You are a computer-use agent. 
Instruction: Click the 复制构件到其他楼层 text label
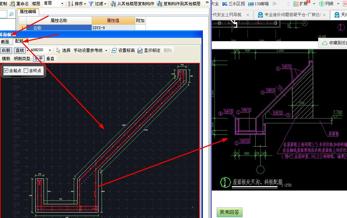[182, 4]
